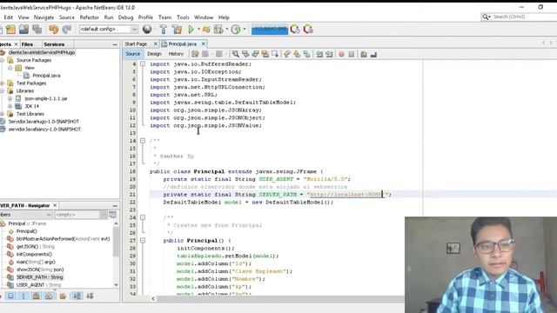Open the browser globe icon in toolbar

click(147, 30)
